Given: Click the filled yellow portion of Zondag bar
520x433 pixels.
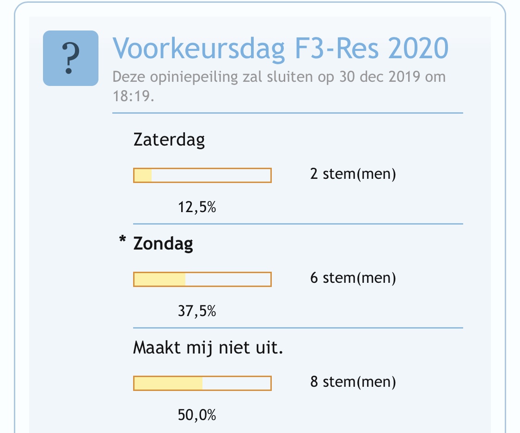Looking at the screenshot, I should [x=160, y=279].
